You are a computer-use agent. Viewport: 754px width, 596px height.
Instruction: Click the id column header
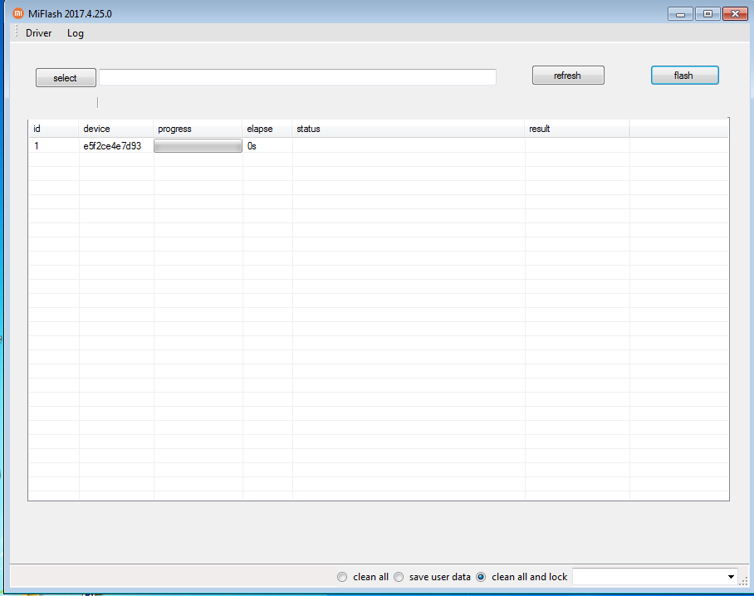[x=53, y=129]
